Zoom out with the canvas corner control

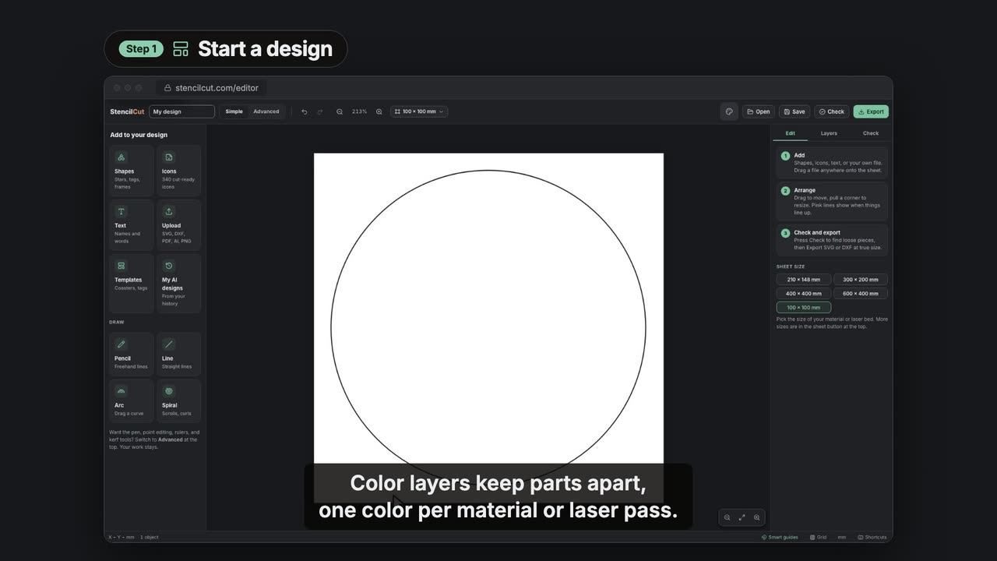click(727, 517)
